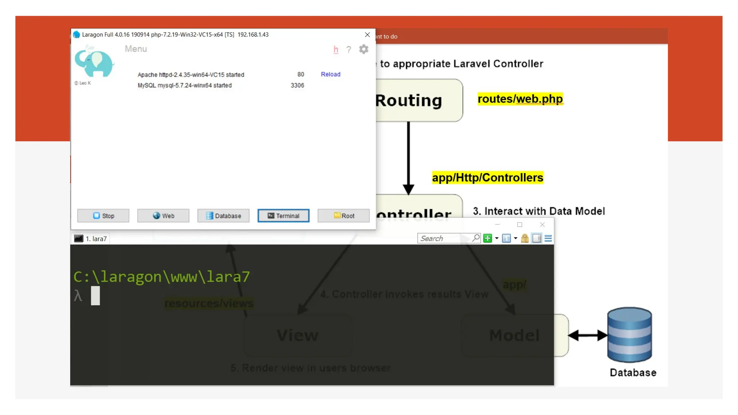738x415 pixels.
Task: Open the hamburger settings menu in terminal
Action: tap(548, 238)
